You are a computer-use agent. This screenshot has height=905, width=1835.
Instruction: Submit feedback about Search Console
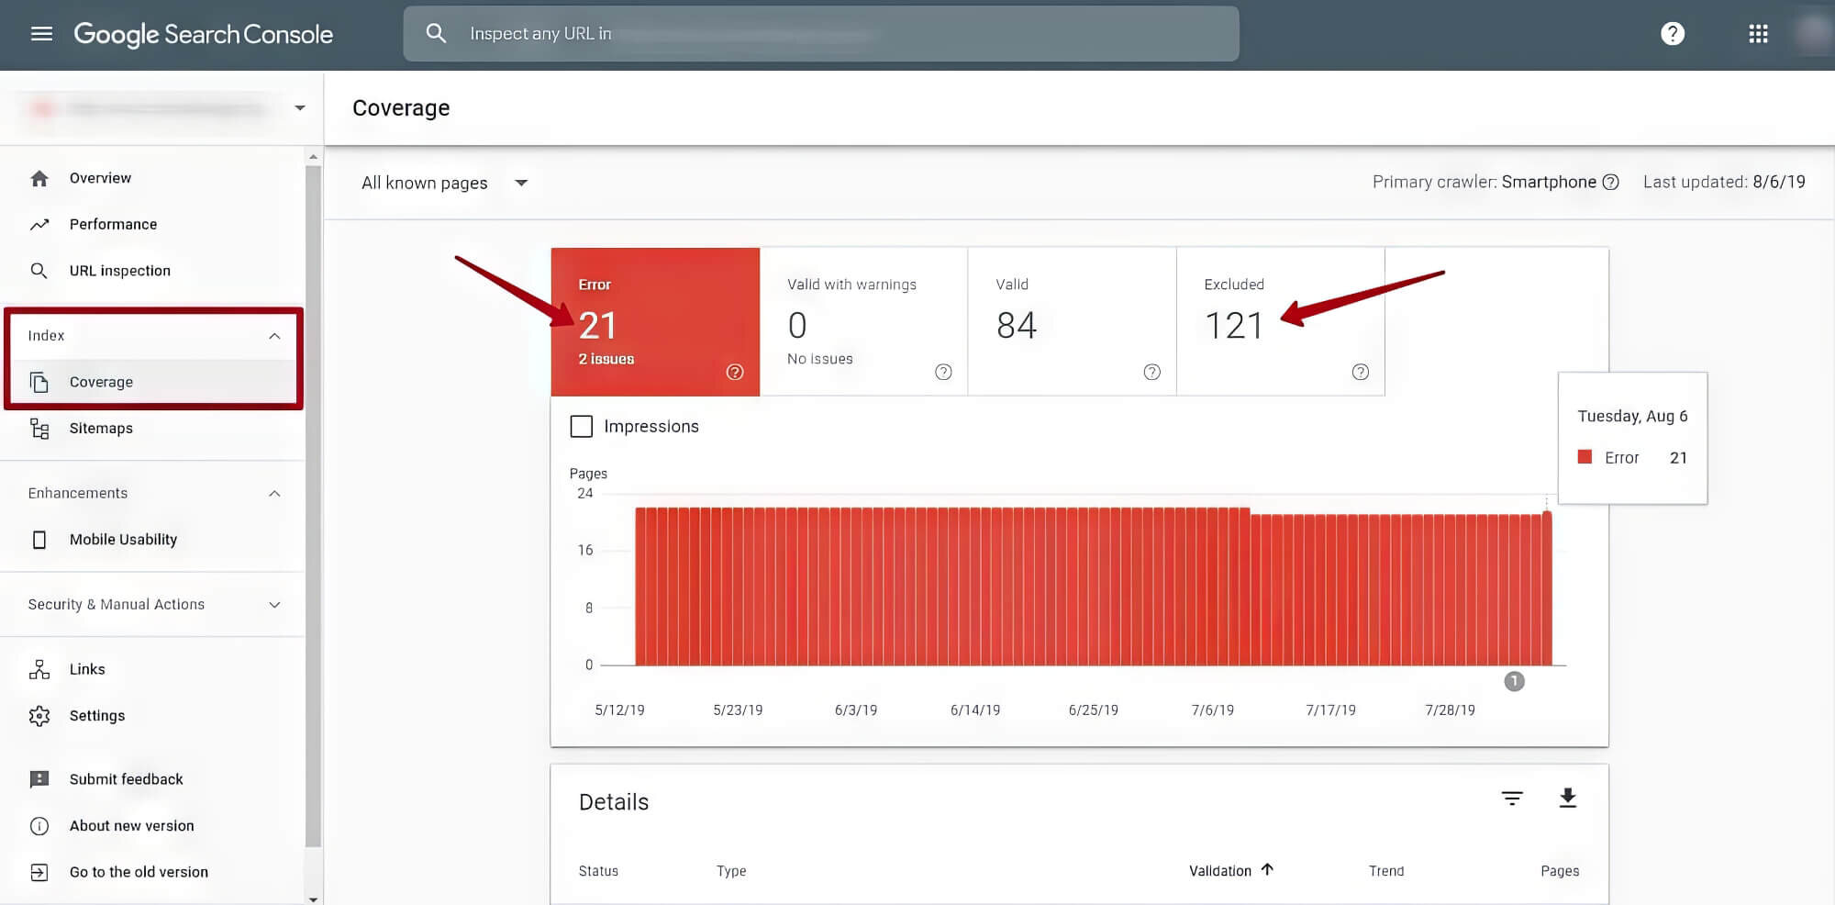[x=126, y=778]
